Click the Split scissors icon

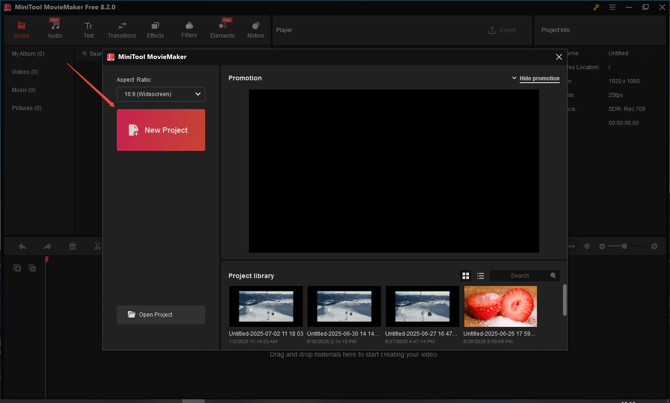(98, 247)
